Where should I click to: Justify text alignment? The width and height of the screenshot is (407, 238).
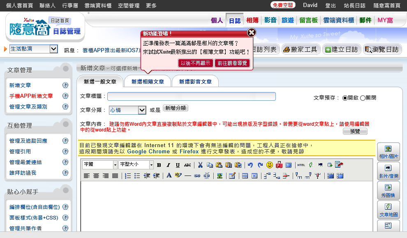pyautogui.click(x=115, y=176)
